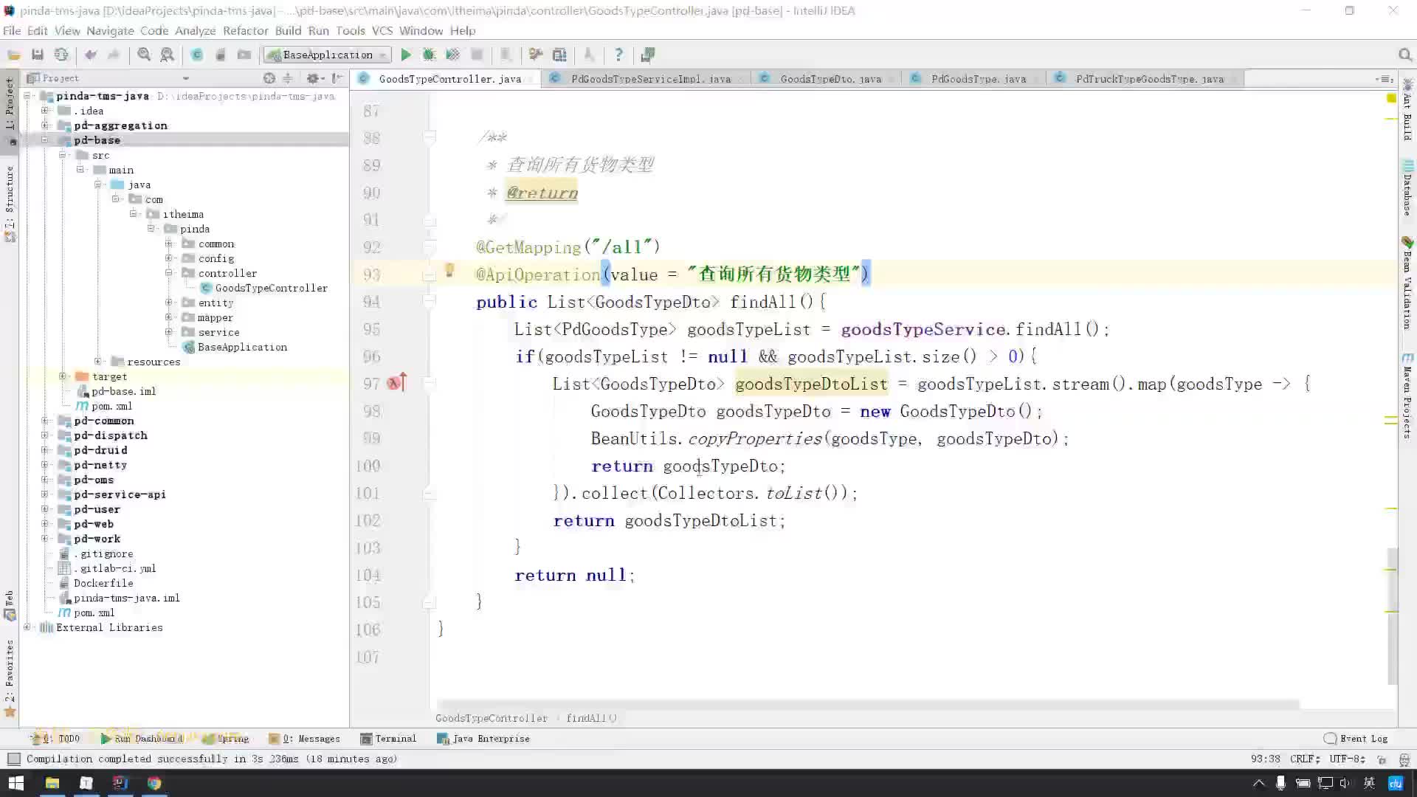Open File Explorer from the taskbar
Screen dimensions: 1417x797
click(52, 783)
